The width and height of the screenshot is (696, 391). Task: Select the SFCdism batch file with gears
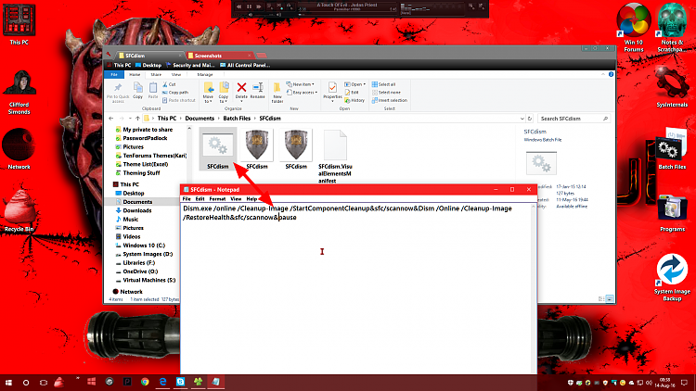pos(217,149)
